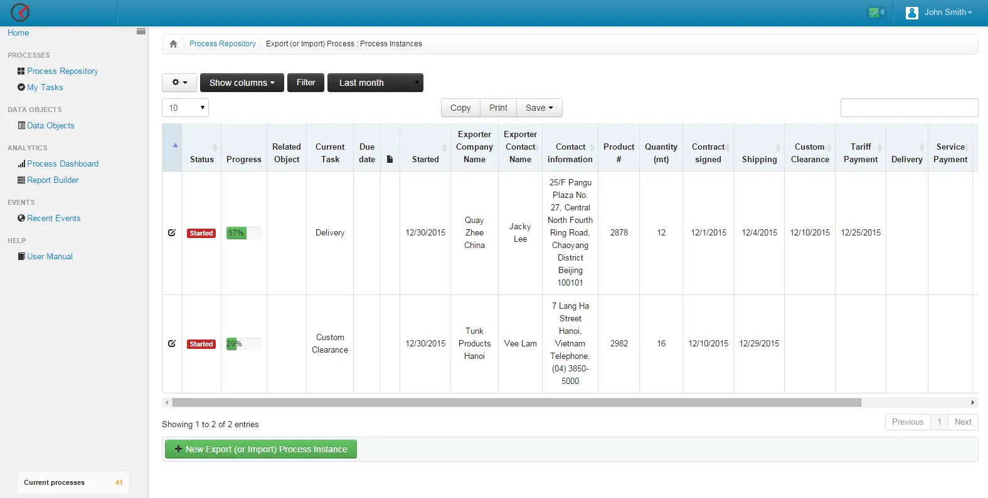Screen dimensions: 988x498
Task: Sort by the Shipping column header
Action: pos(759,148)
